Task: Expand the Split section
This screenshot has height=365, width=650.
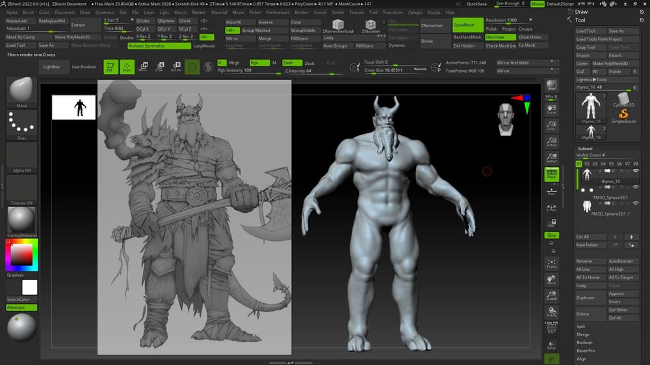Action: [580, 327]
